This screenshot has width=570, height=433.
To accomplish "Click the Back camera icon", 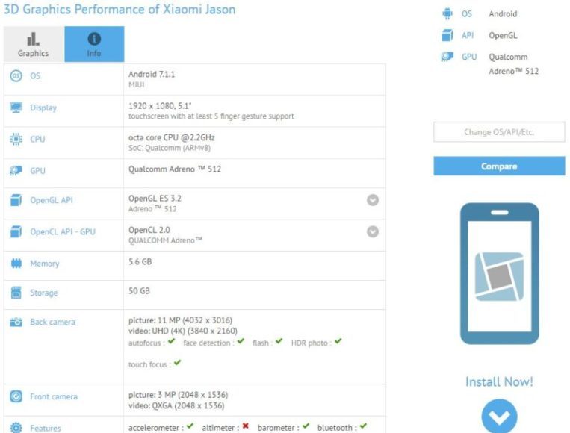I will (x=16, y=322).
